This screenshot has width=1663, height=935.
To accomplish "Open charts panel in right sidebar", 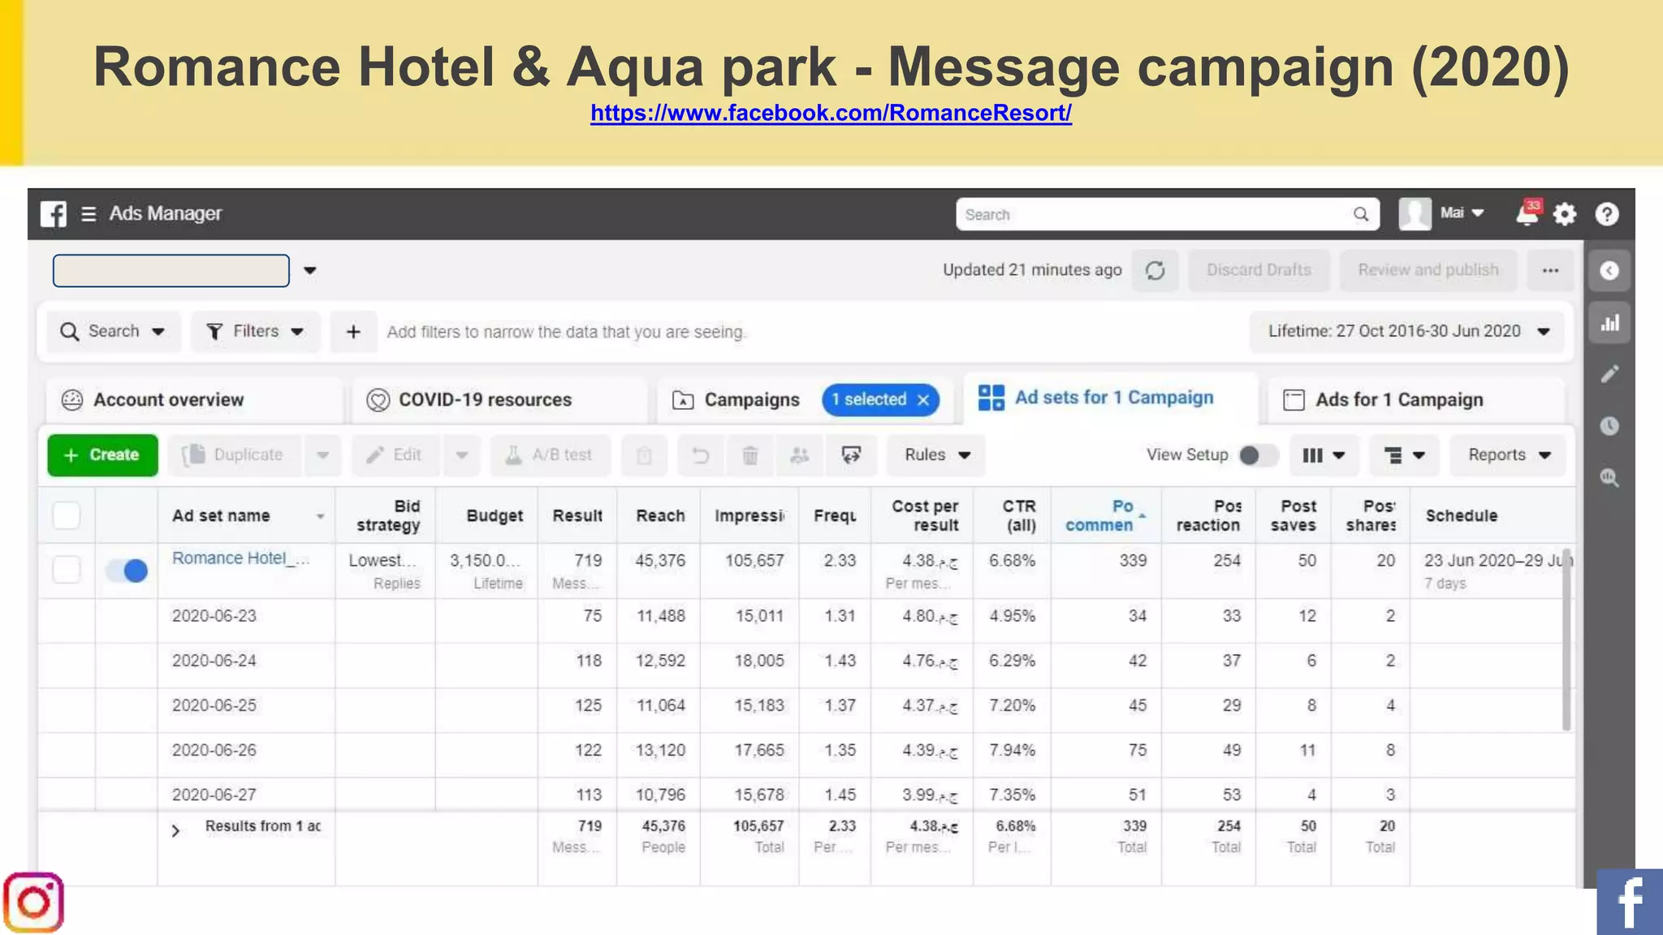I will 1609,323.
